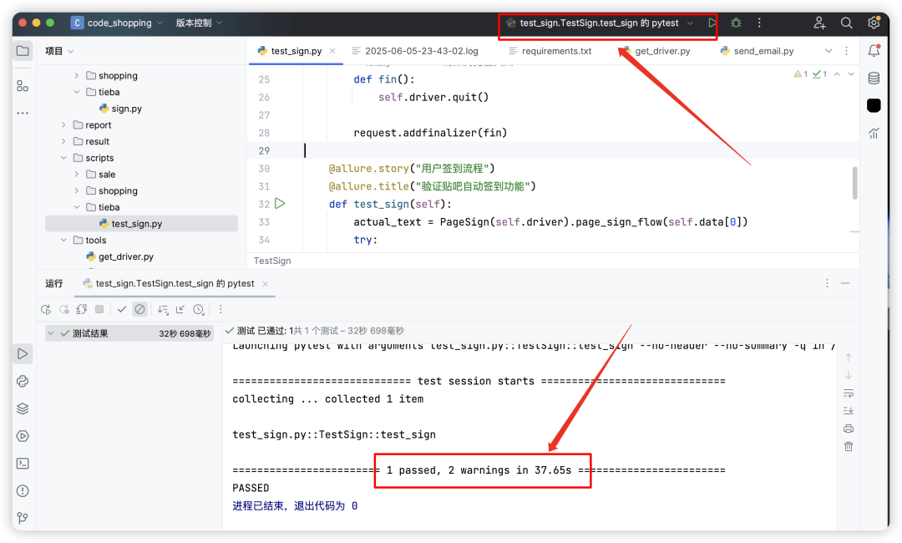The height and width of the screenshot is (543, 902).
Task: Close the test_sign.py editor tab
Action: click(x=332, y=51)
